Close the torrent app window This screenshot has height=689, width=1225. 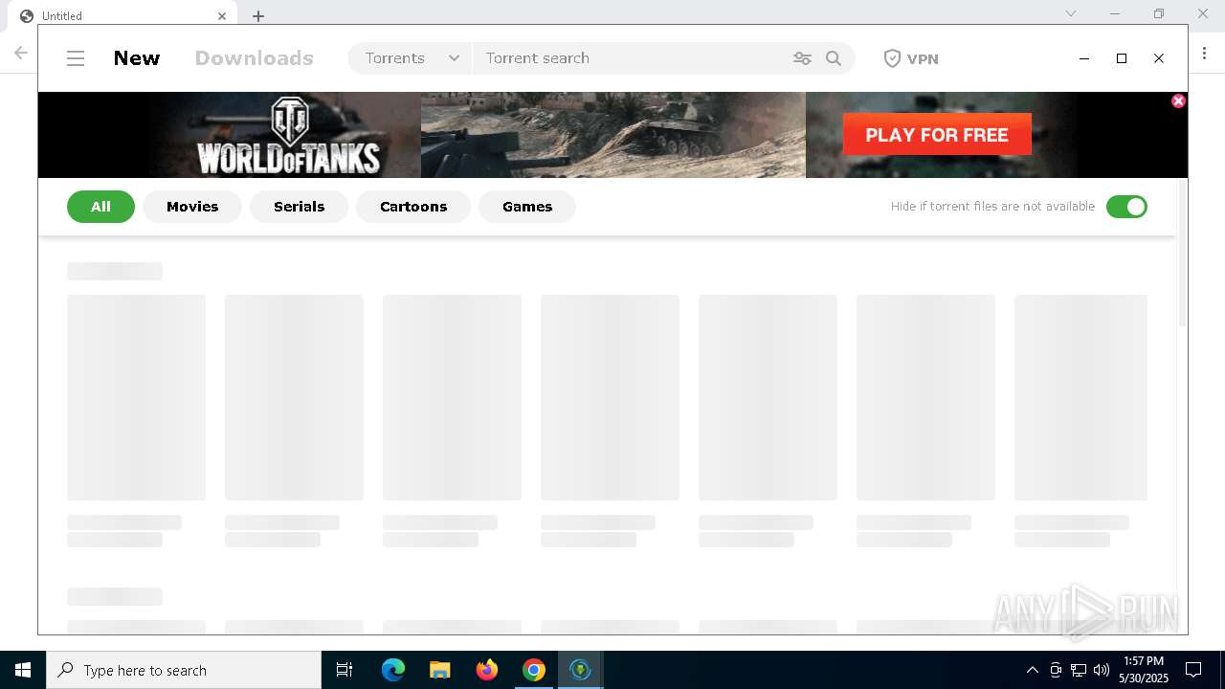pos(1159,58)
